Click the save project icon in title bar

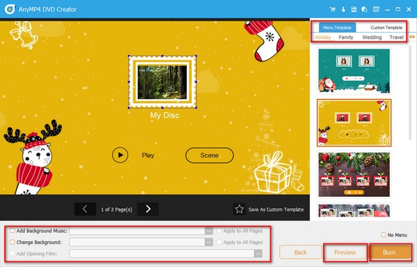point(354,9)
